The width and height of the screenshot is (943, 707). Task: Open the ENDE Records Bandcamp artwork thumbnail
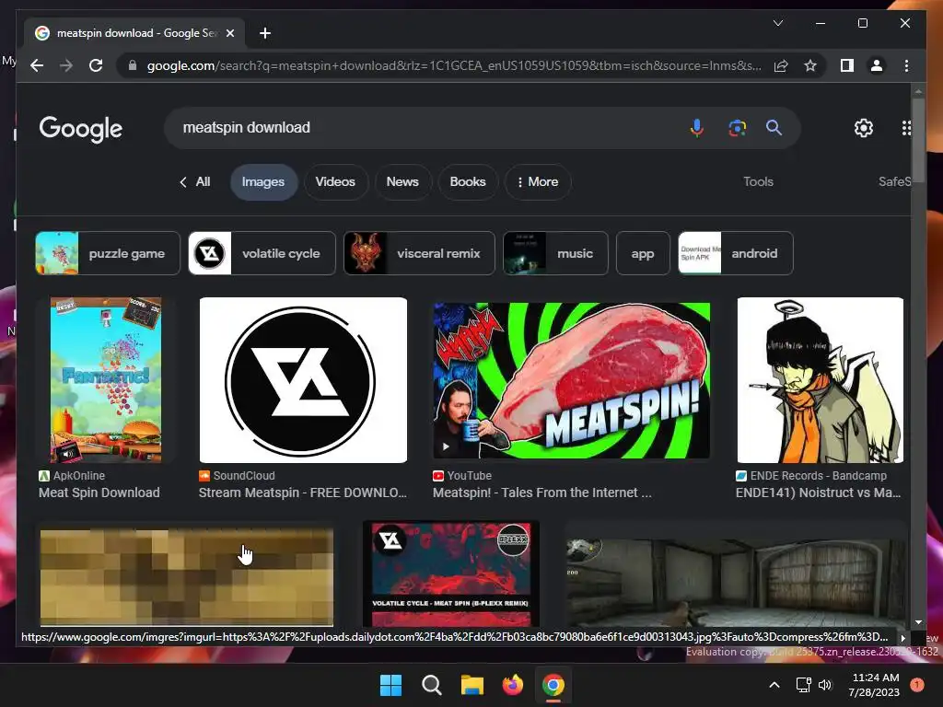pos(821,380)
